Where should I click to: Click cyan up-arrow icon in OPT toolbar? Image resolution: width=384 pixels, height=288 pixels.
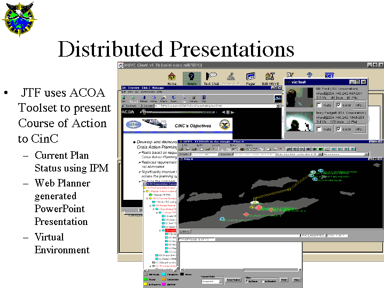pyautogui.click(x=346, y=149)
